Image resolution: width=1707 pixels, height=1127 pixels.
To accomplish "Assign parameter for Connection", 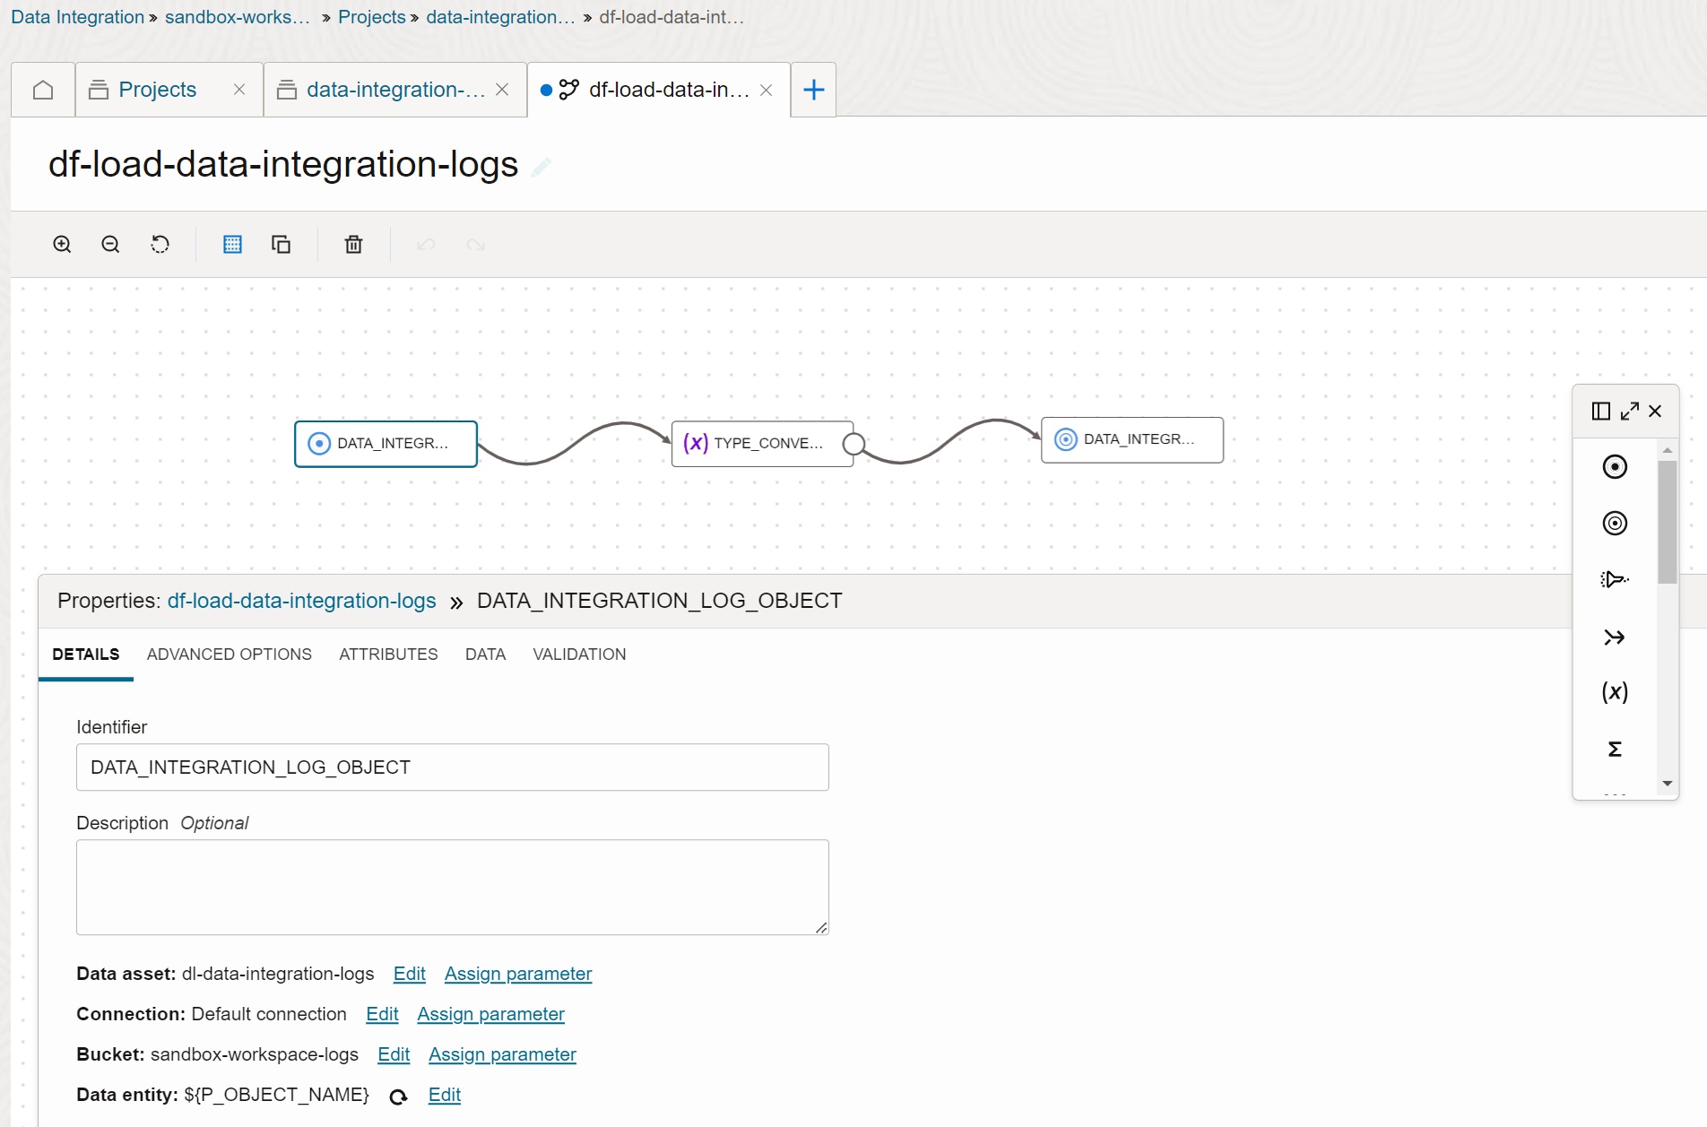I will [x=490, y=1014].
